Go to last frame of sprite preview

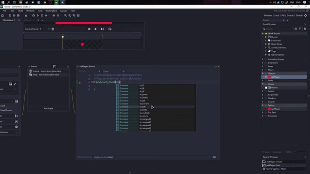click(102, 29)
